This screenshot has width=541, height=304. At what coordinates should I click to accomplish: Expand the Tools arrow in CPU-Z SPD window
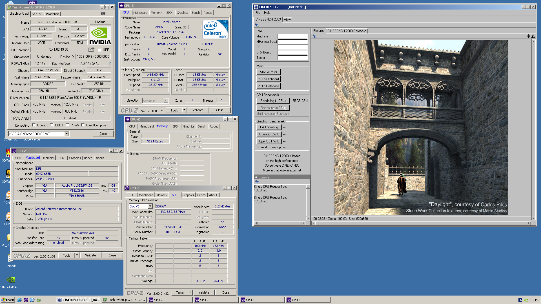coord(190,292)
